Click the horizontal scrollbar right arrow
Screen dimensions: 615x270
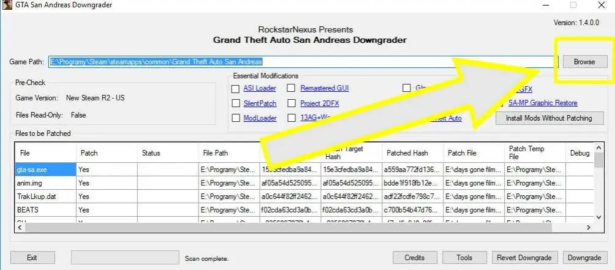(588, 227)
